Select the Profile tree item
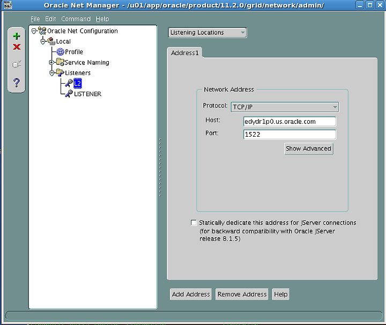386x325 pixels. pyautogui.click(x=74, y=52)
